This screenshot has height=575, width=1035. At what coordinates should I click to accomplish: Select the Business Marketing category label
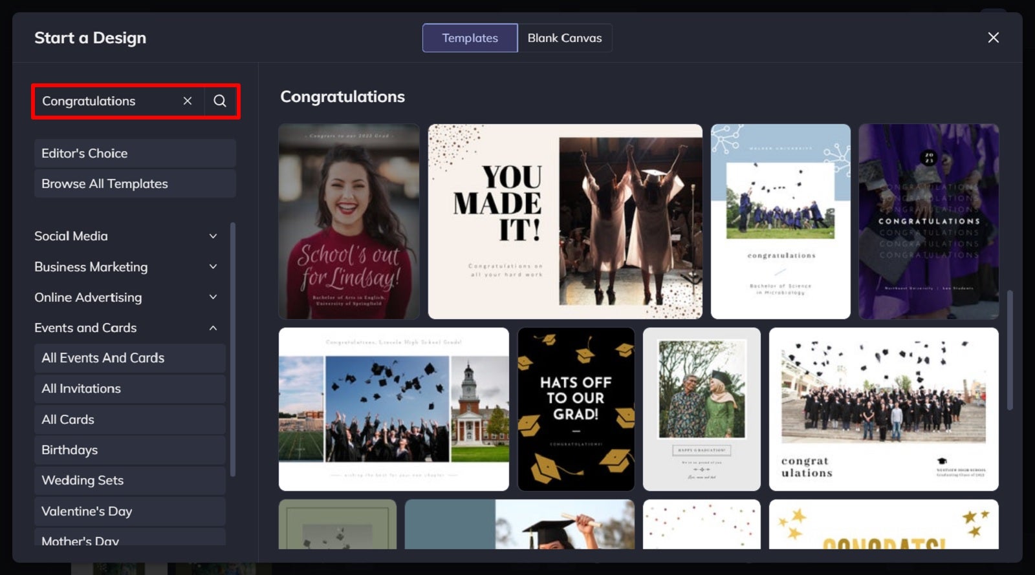point(91,267)
